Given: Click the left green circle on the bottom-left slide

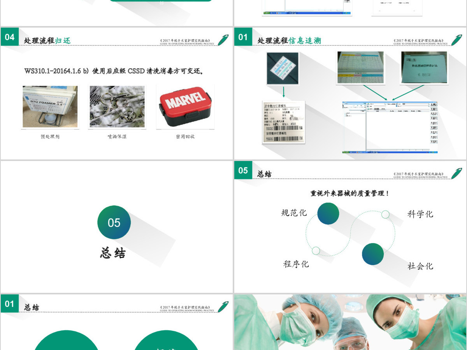Looking at the screenshot, I should click(x=67, y=340).
